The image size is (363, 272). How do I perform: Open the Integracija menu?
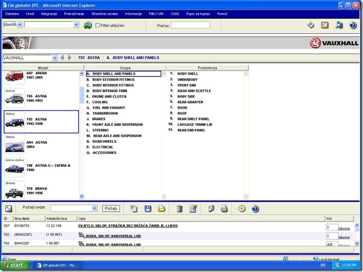[x=49, y=14]
